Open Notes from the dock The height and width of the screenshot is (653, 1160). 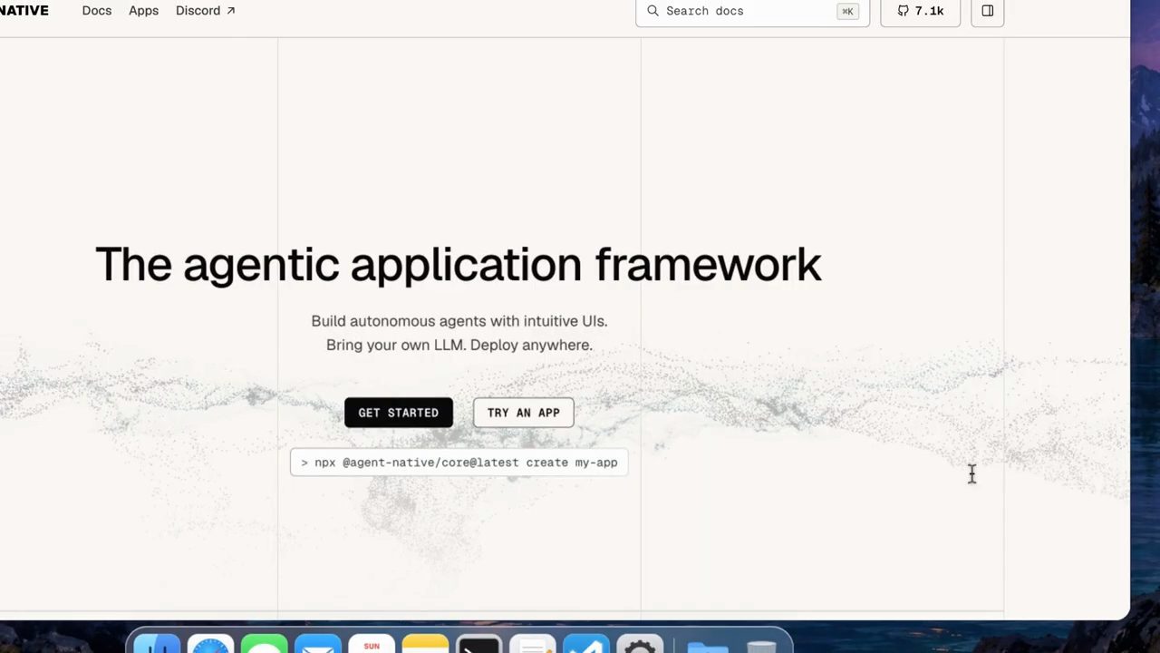(425, 645)
